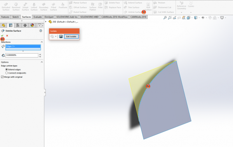Collapse the Options section

tap(42, 62)
